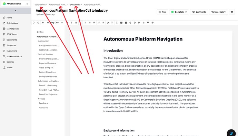
Task: Jump to Expected Outcome in outline
Action: coord(48,63)
